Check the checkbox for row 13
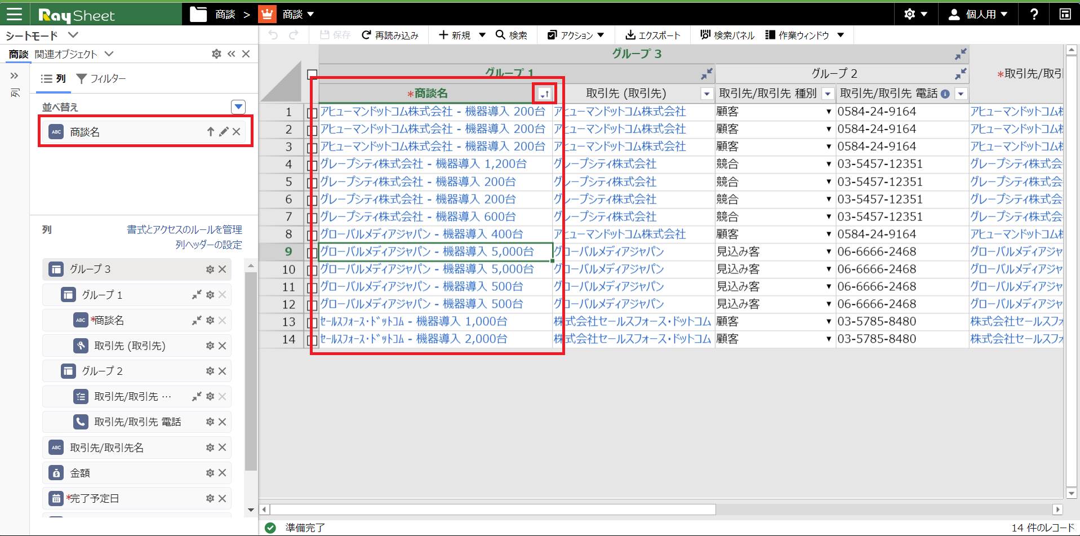The width and height of the screenshot is (1080, 536). click(312, 322)
